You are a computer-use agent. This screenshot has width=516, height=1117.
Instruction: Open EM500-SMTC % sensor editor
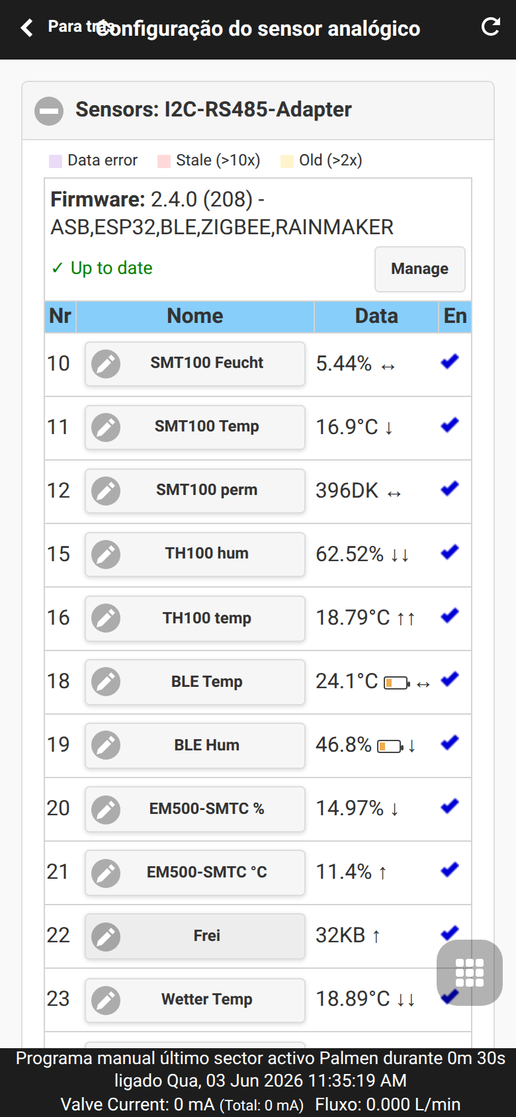[194, 809]
